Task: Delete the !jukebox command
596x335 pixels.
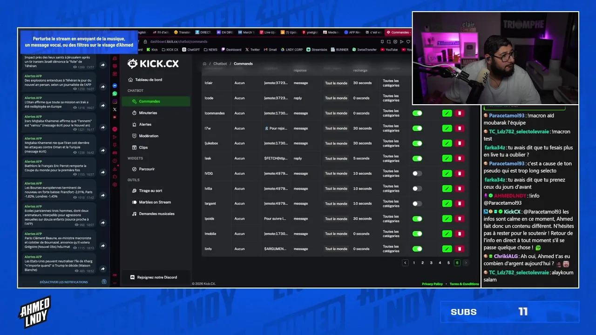Action: tap(460, 143)
